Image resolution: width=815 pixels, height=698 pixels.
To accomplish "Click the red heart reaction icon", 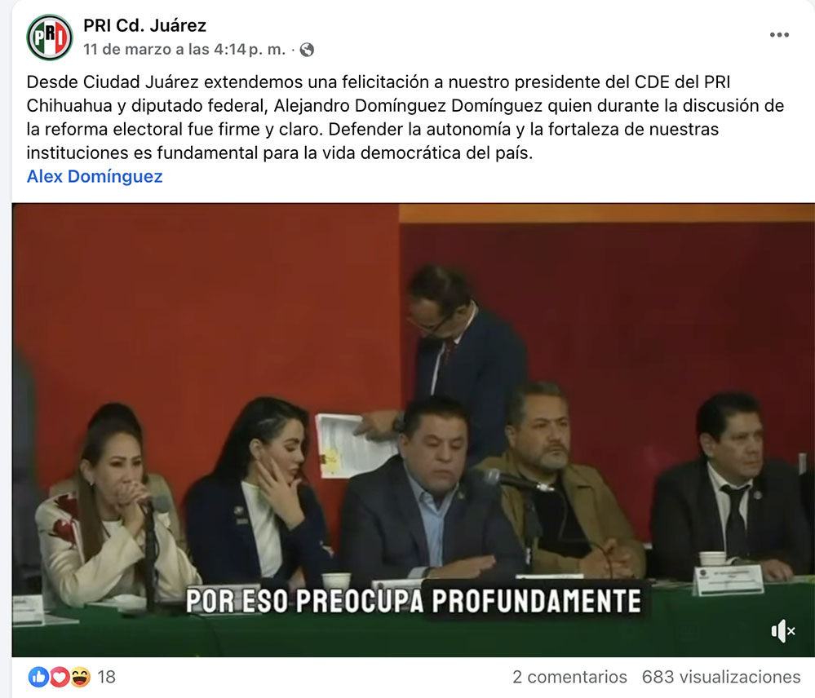I will click(x=60, y=677).
